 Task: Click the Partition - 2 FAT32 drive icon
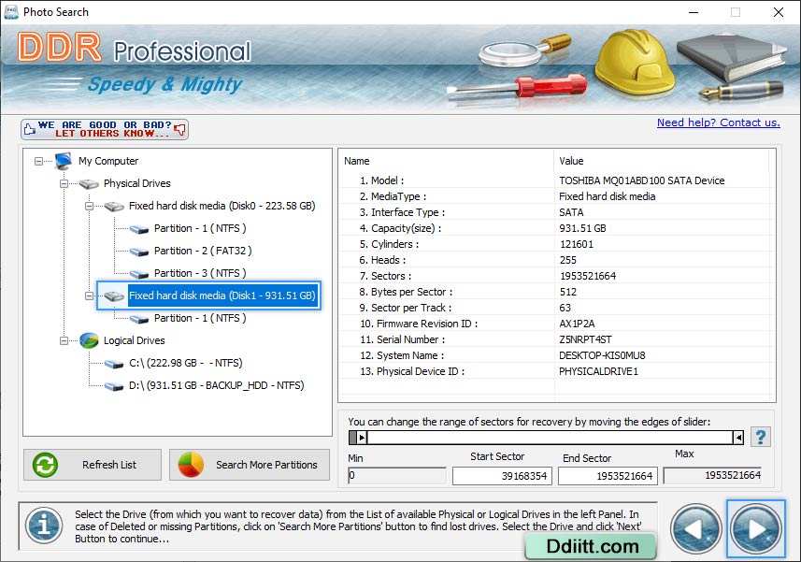click(139, 252)
